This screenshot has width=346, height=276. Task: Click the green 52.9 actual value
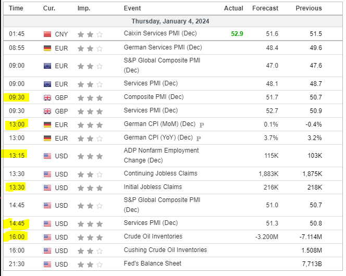(x=237, y=34)
